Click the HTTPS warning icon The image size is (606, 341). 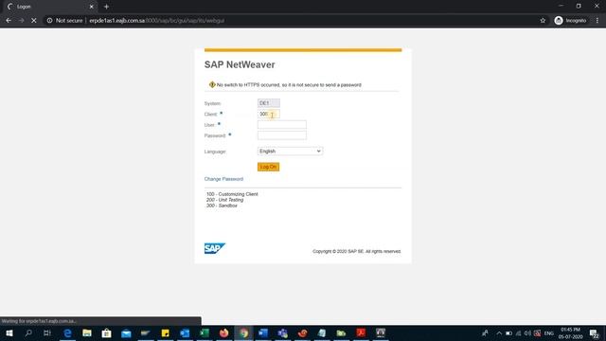coord(212,84)
